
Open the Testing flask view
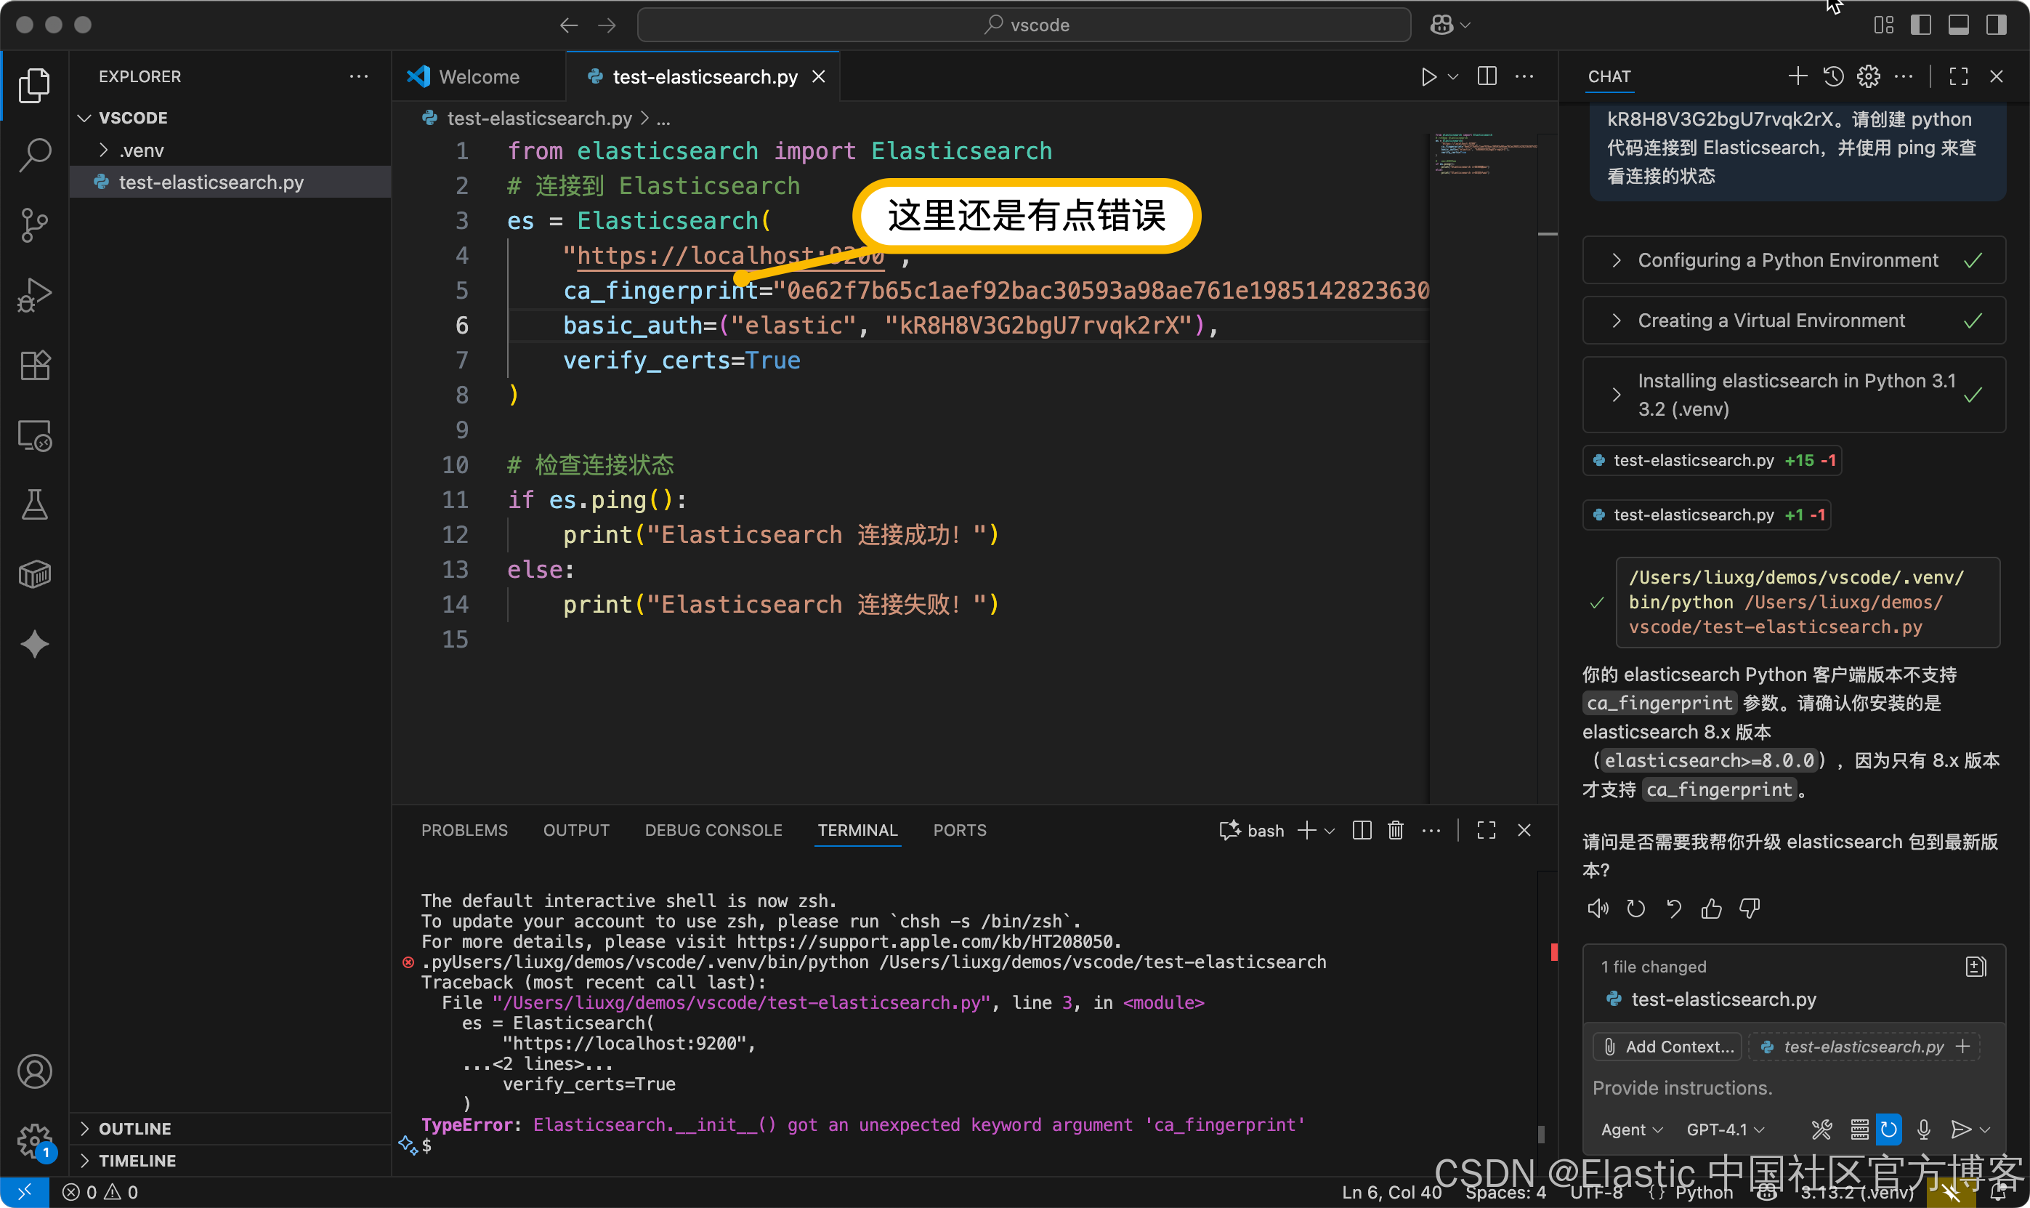[x=34, y=504]
